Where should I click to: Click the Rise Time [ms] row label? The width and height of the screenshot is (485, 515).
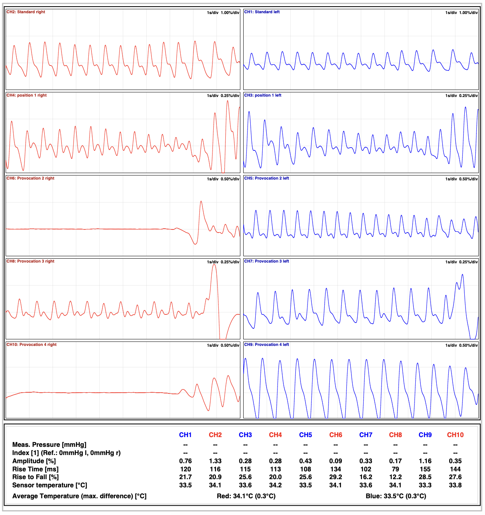[x=35, y=469]
